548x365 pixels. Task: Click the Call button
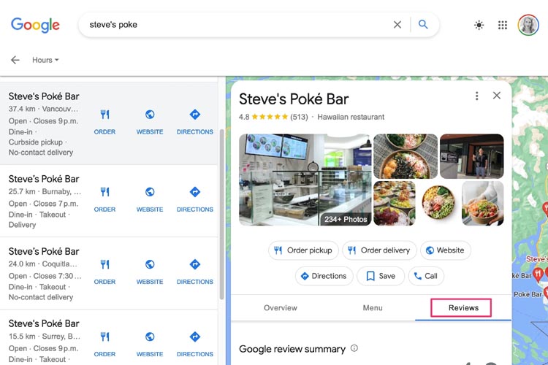point(425,276)
